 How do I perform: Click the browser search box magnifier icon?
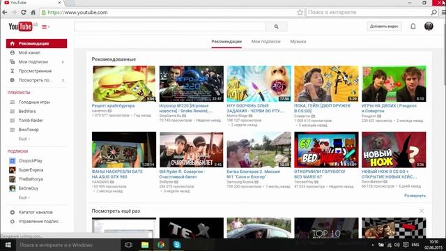[433, 13]
